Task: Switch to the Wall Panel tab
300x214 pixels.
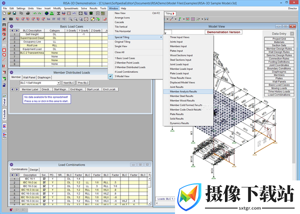Action: (x=29, y=78)
